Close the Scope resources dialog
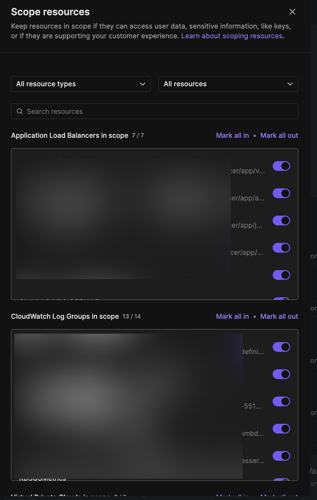Viewport: 317px width, 500px height. [x=292, y=12]
